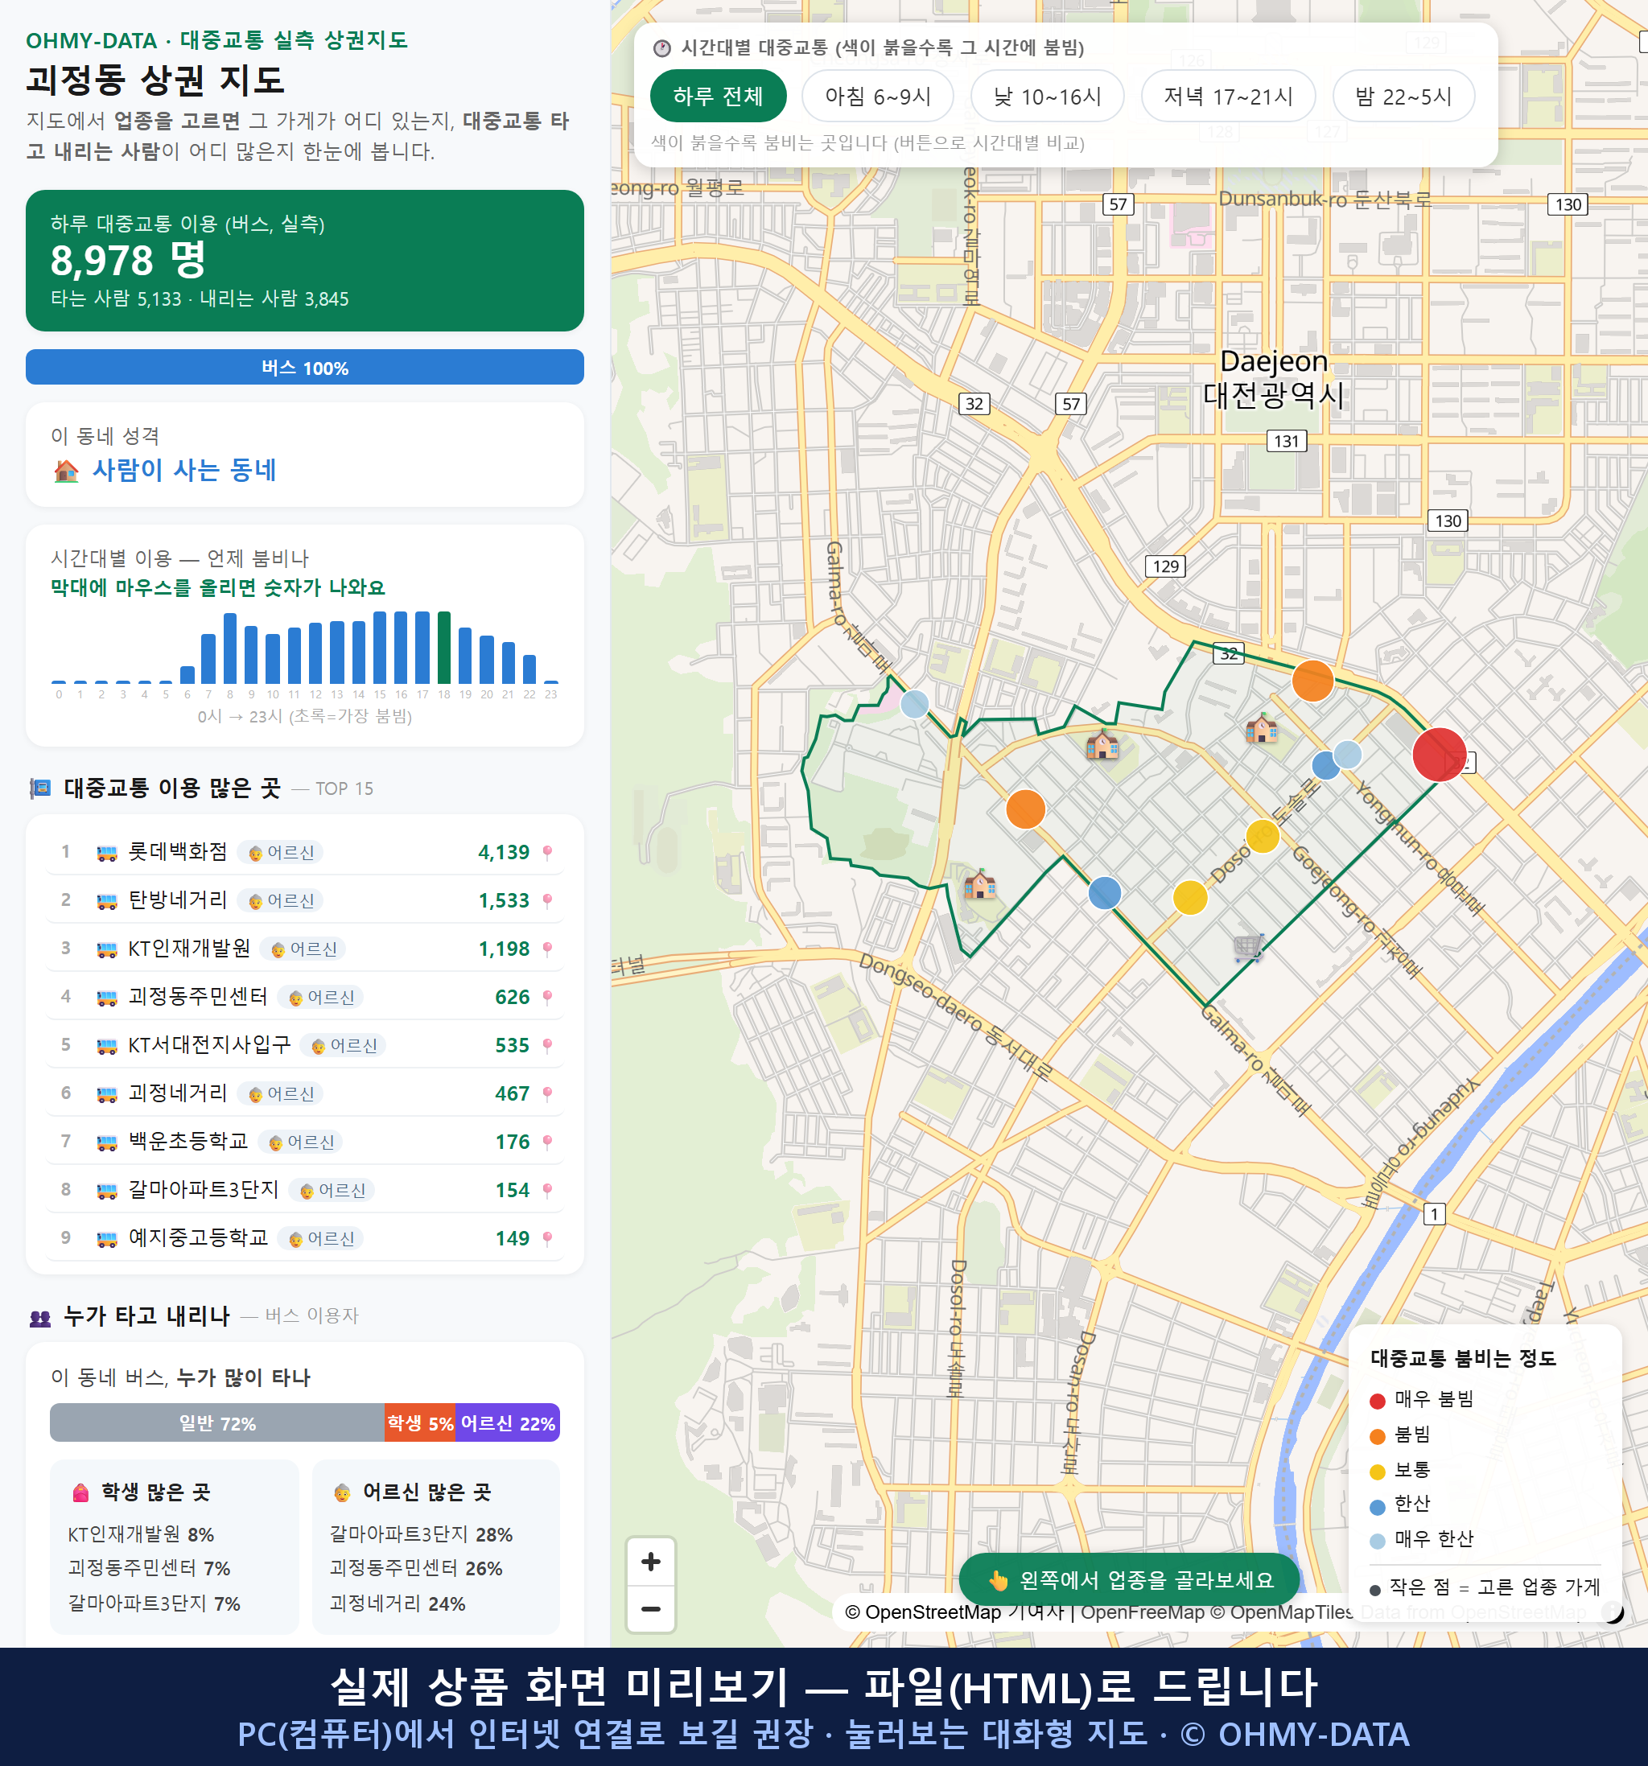
Task: Select the 롯데백화점 stop name
Action: 178,852
